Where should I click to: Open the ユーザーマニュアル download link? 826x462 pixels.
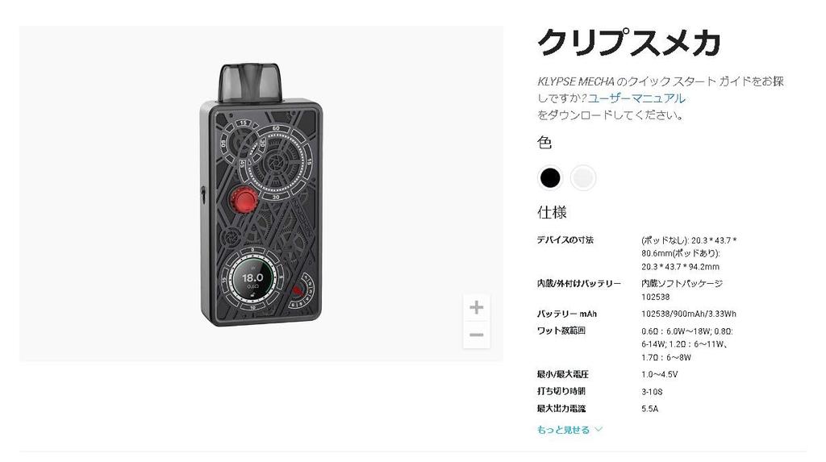point(636,98)
